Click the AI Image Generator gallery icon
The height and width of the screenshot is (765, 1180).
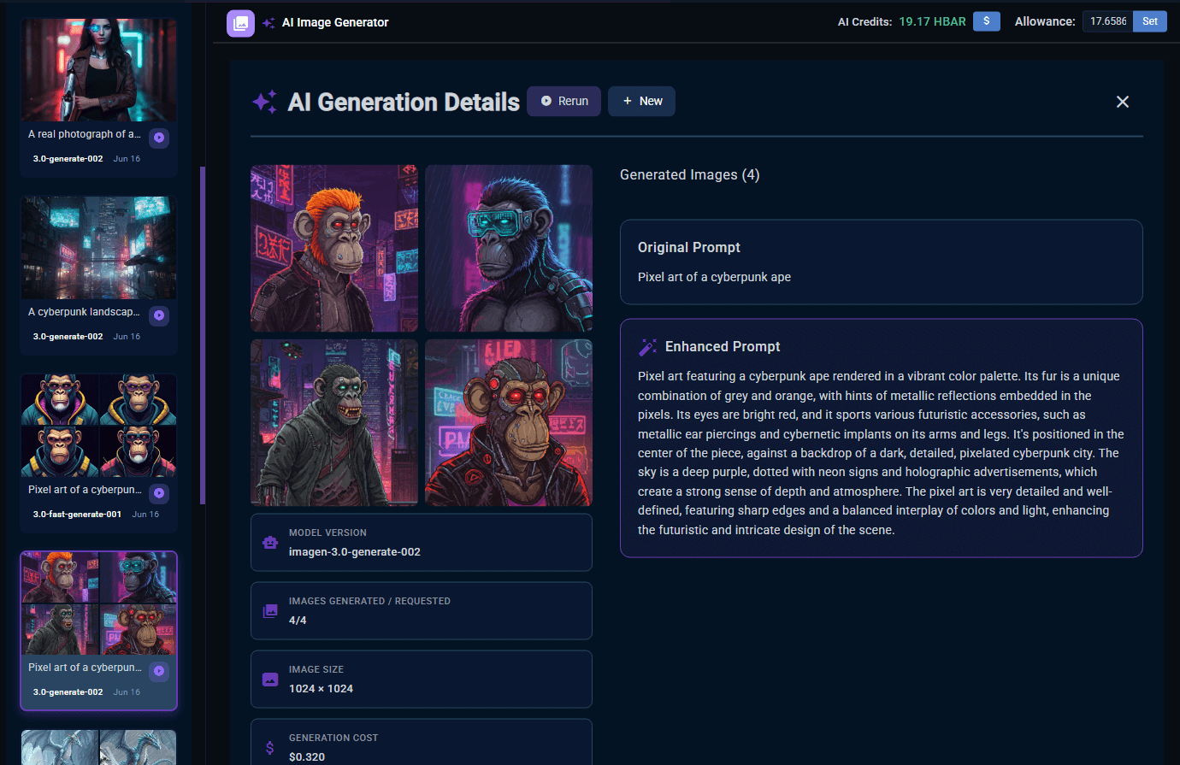pos(240,23)
